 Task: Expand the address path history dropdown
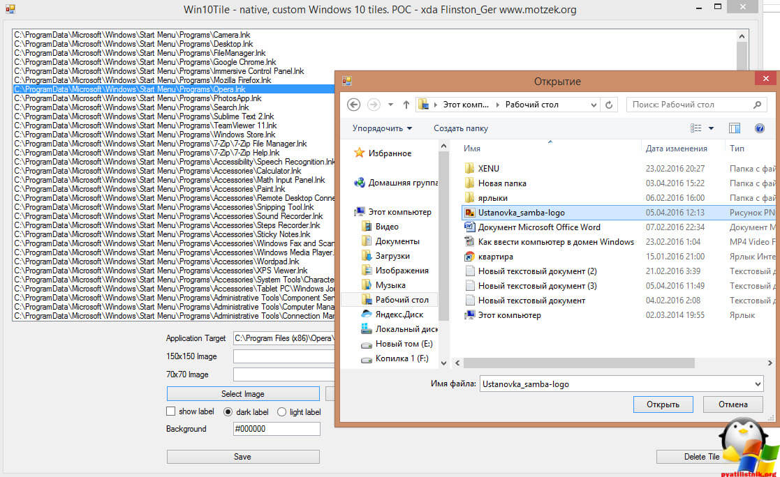594,105
